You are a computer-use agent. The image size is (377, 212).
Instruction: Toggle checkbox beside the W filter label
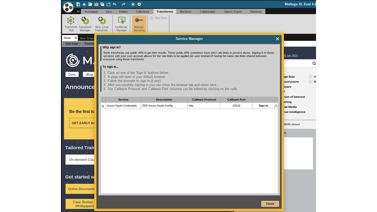point(310,82)
